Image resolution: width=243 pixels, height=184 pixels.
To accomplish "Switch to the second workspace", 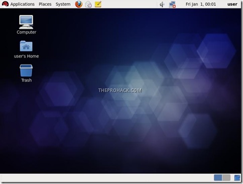I will point(226,177).
